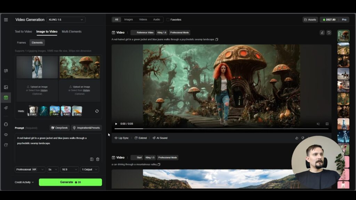356x200 pixels.
Task: Refresh the hint image sets
Action: [x=97, y=111]
